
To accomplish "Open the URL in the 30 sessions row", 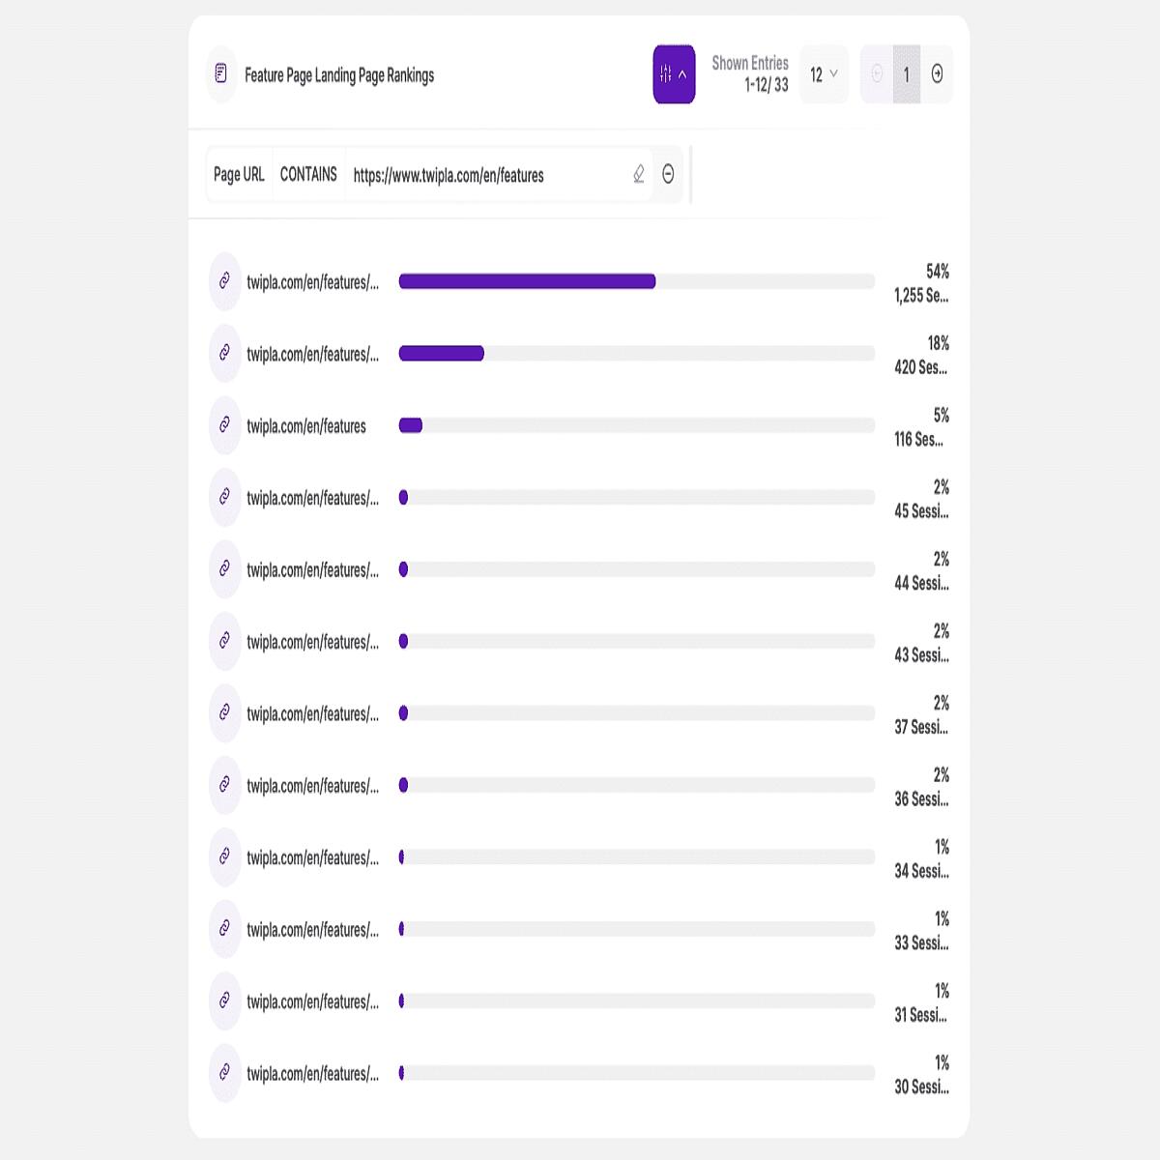I will click(312, 1073).
